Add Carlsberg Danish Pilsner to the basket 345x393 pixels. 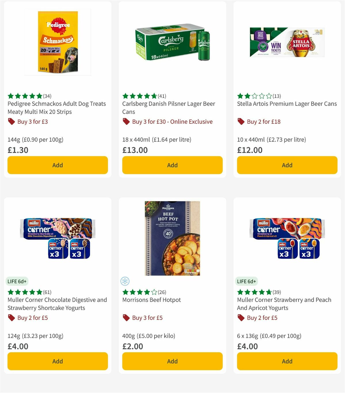[172, 165]
